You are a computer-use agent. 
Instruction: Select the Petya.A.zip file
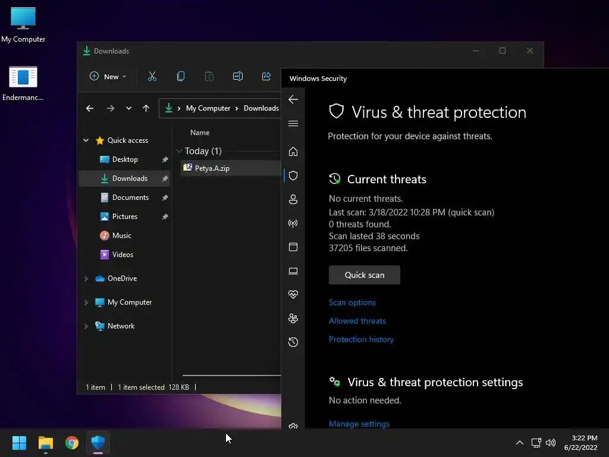(231, 168)
